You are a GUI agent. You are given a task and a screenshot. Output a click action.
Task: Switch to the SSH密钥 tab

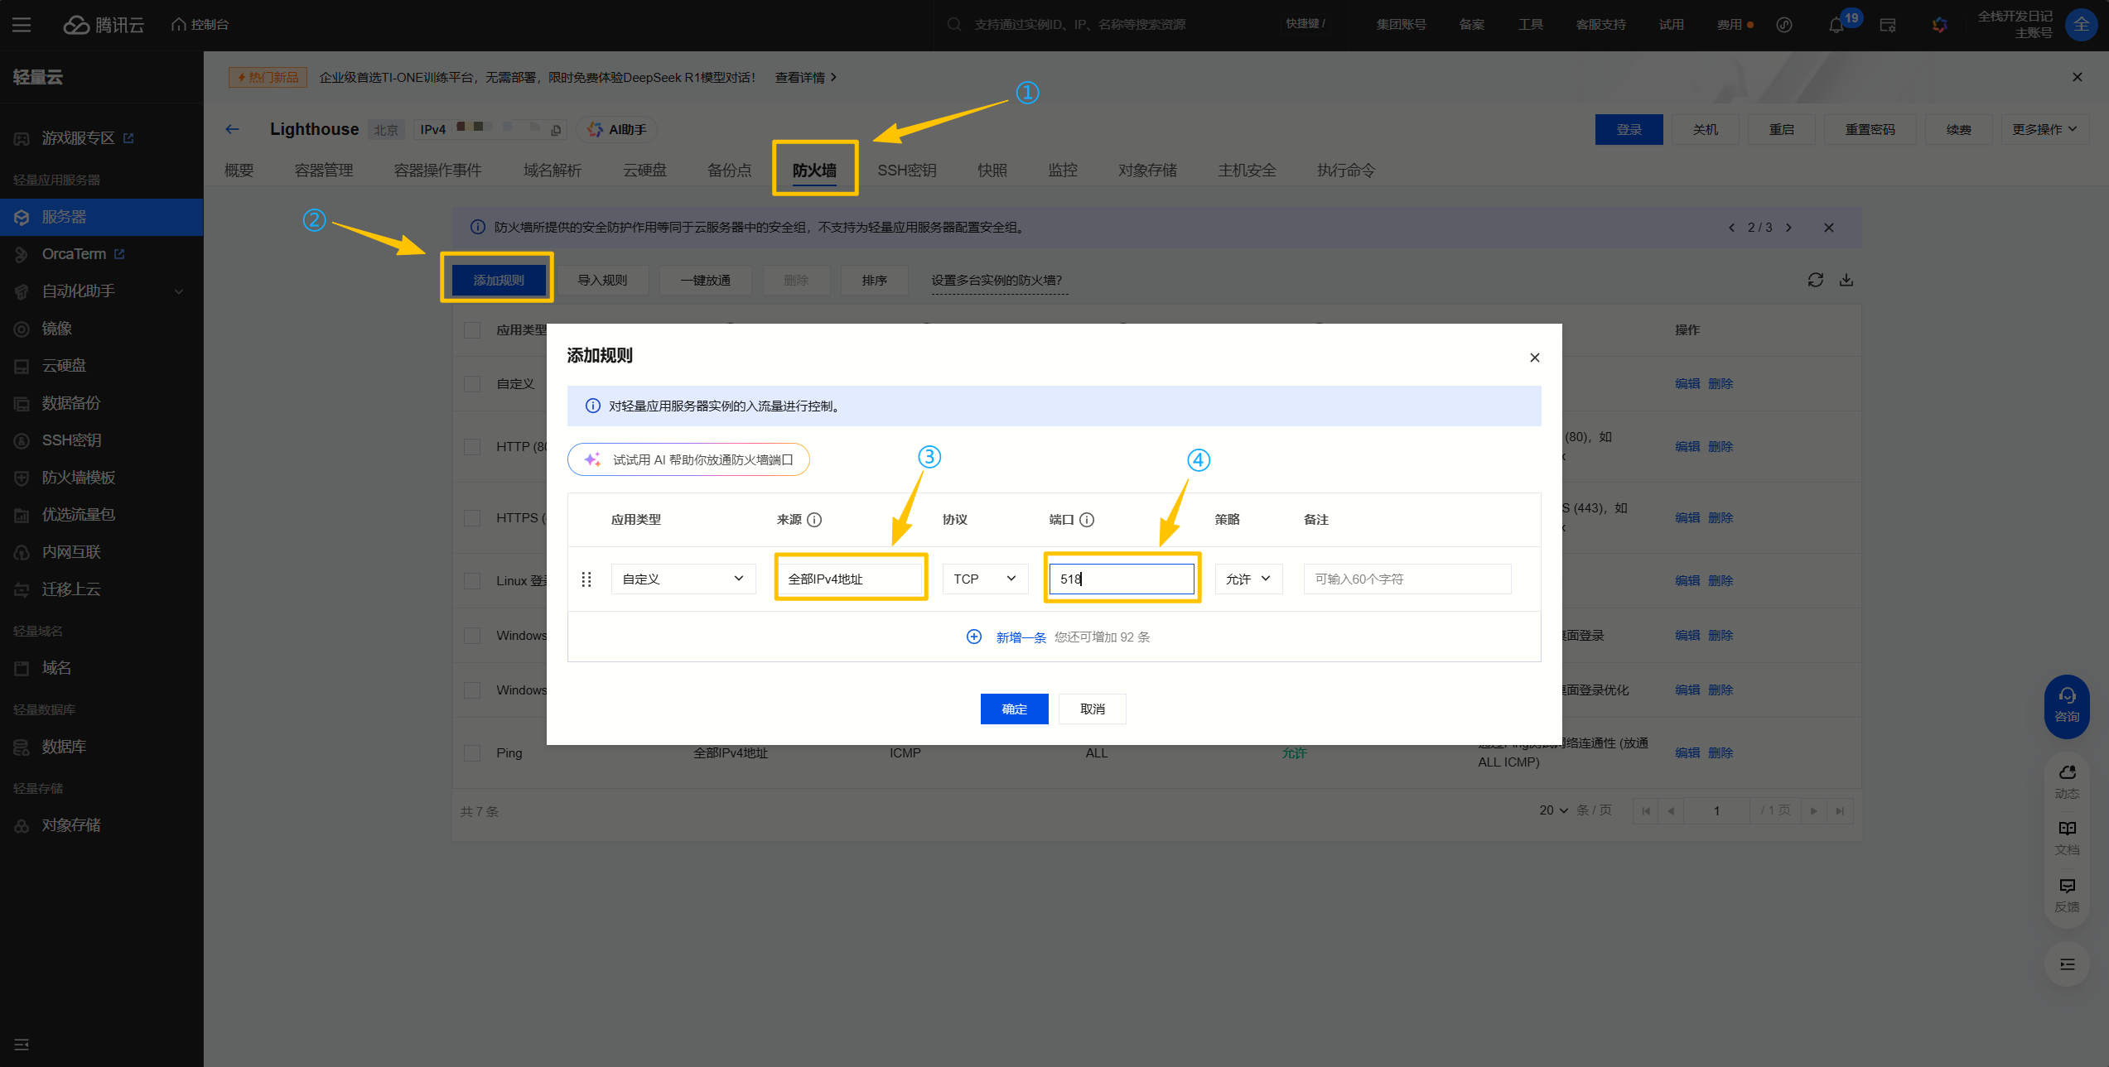pos(906,171)
